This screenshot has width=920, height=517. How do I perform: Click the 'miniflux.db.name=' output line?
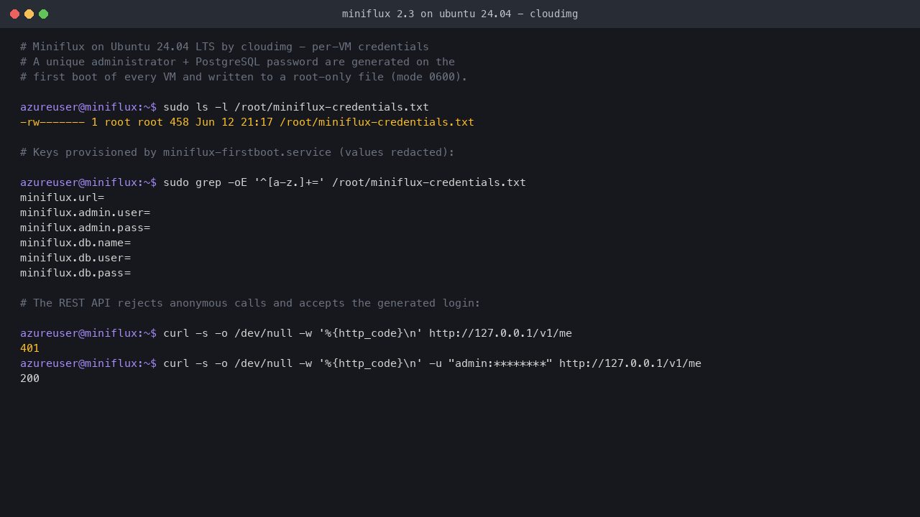(x=75, y=243)
